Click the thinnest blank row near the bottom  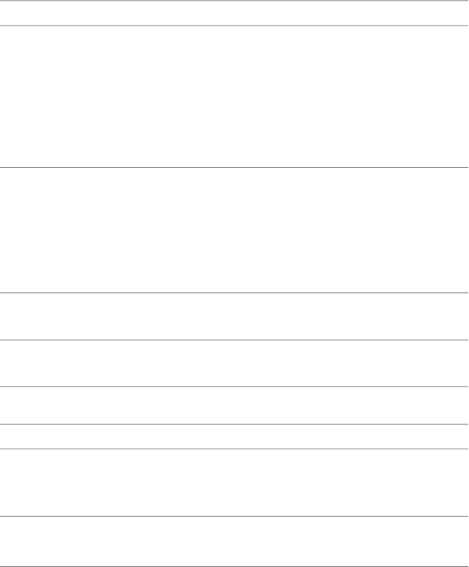[x=234, y=436]
